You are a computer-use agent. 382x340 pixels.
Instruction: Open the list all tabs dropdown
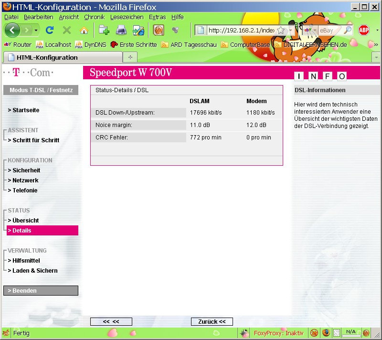376,58
